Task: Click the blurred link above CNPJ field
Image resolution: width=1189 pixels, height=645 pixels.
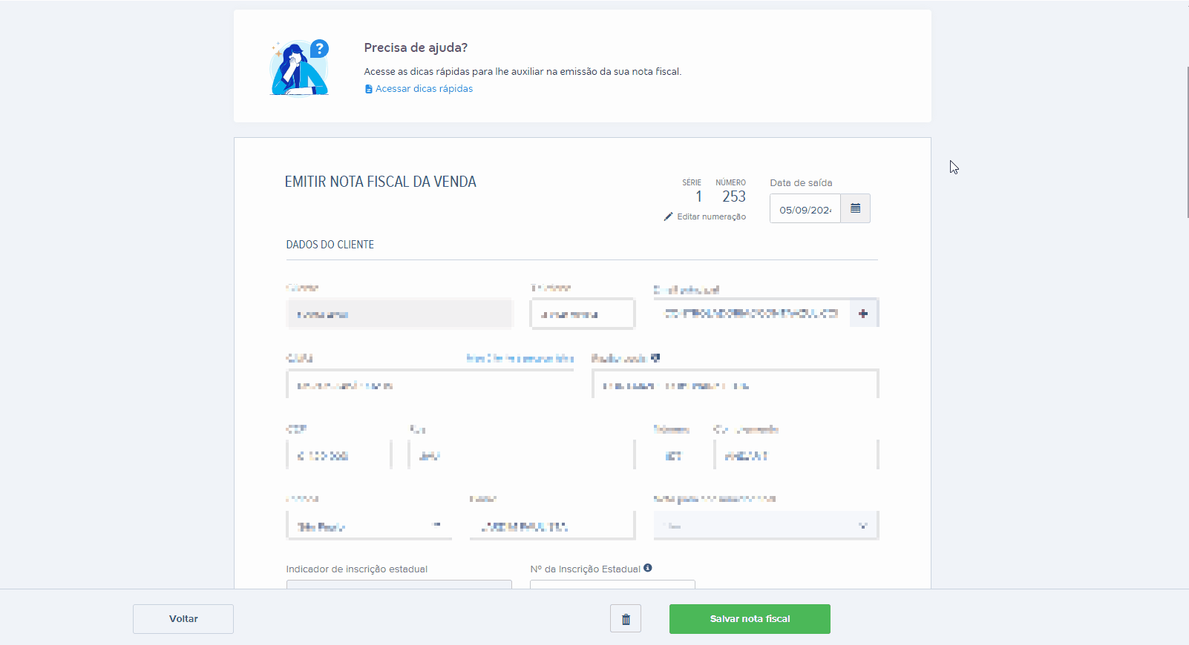Action: coord(520,358)
